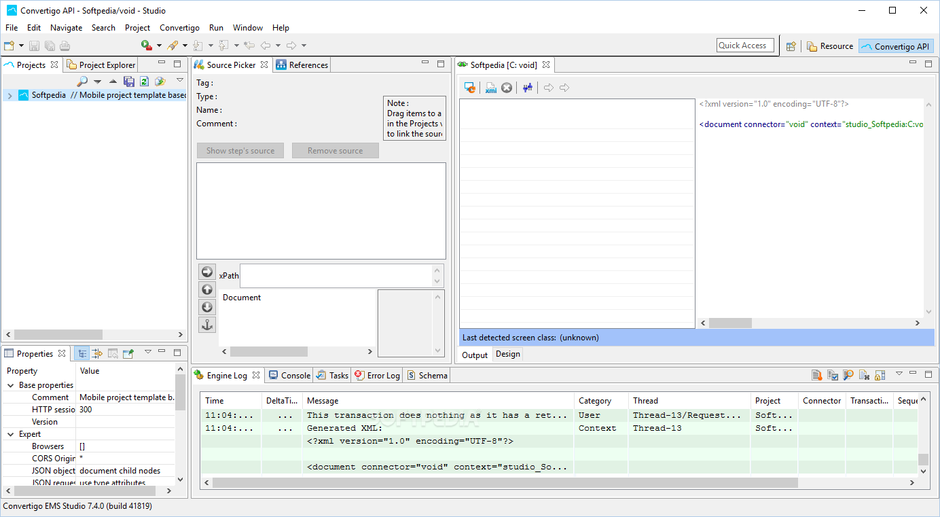Click the generate XML icon in Softpedia editor
This screenshot has height=517, width=940.
pyautogui.click(x=491, y=88)
